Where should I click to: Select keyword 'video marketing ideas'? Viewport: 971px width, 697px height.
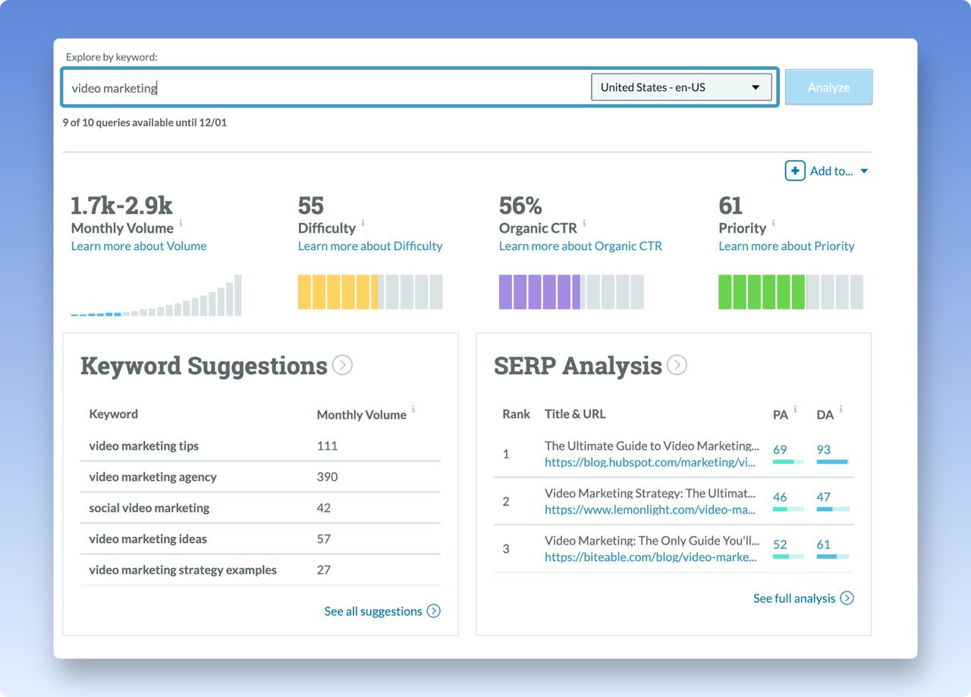[x=148, y=539]
